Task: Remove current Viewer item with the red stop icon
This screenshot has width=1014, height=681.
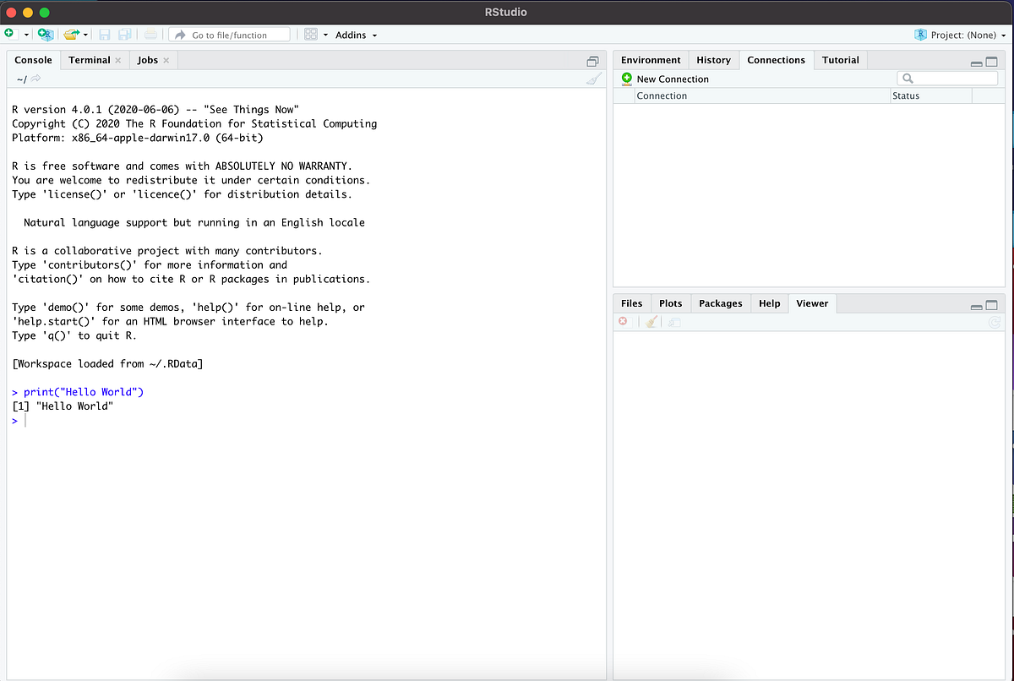Action: 624,321
